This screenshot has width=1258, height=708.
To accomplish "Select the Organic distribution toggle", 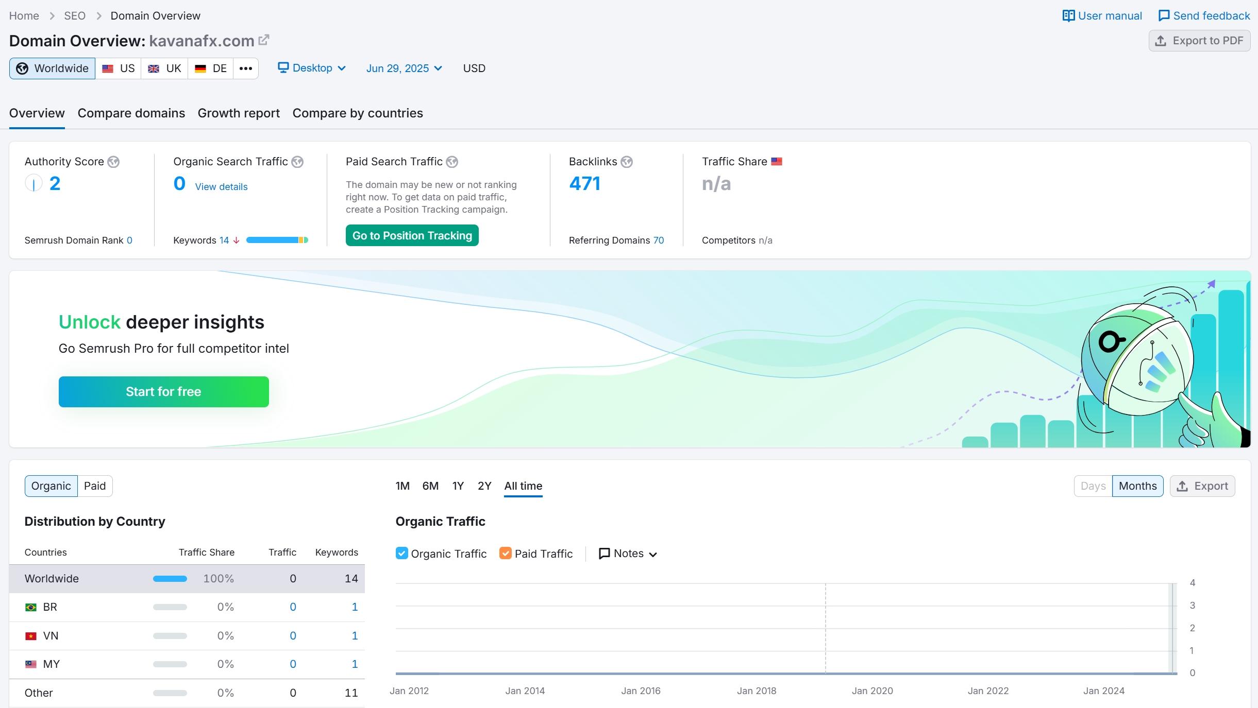I will click(x=51, y=486).
